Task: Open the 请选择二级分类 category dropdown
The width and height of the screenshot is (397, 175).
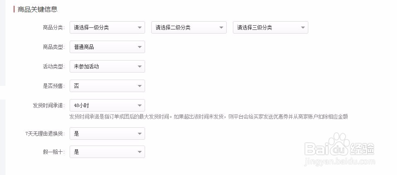Action: point(189,27)
